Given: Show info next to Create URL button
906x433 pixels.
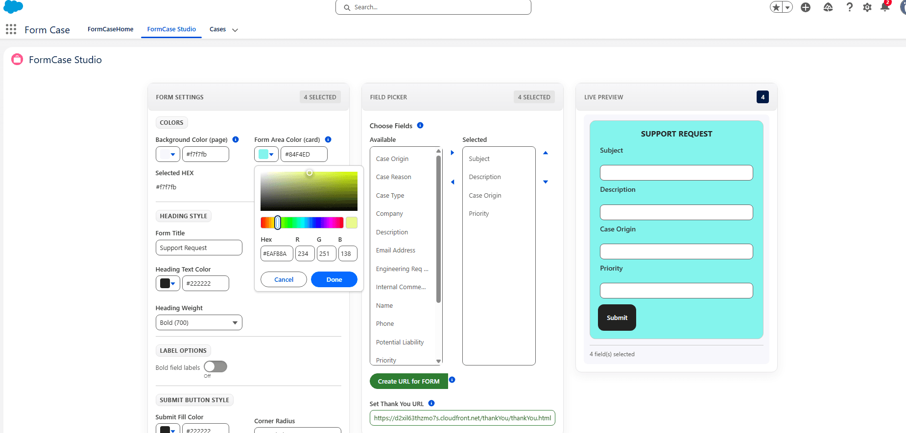Looking at the screenshot, I should [452, 380].
